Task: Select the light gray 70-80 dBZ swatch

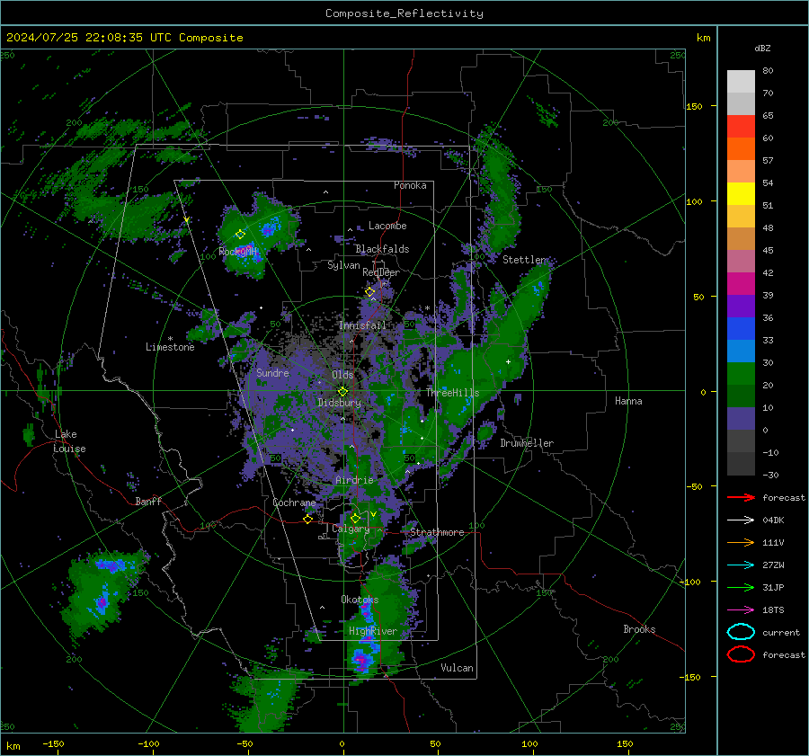Action: [741, 82]
